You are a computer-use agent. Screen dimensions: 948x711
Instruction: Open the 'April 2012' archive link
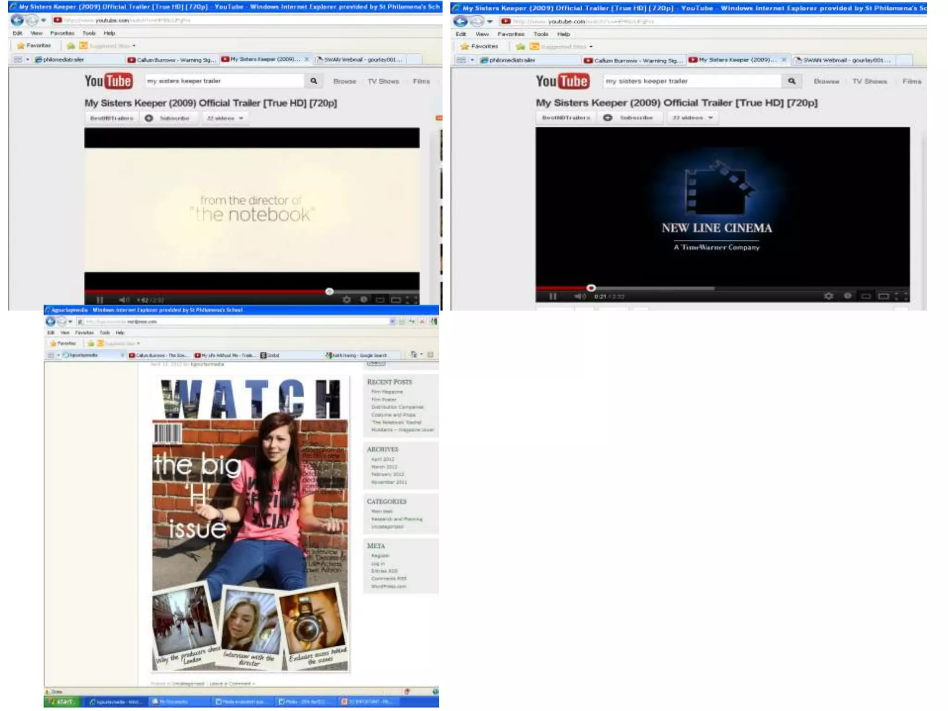click(x=383, y=459)
